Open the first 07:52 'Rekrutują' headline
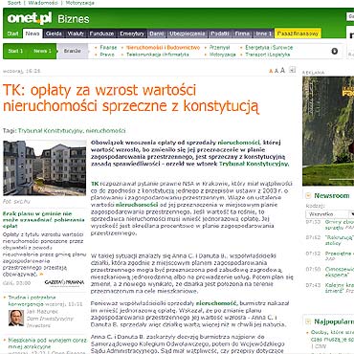 click(340, 240)
